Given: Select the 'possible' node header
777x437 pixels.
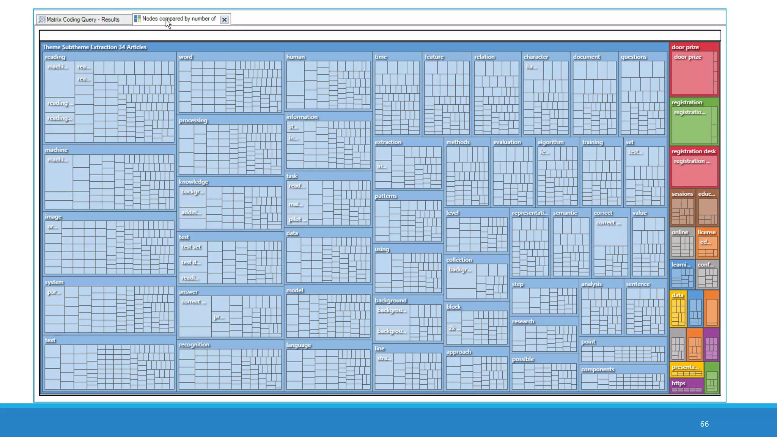Looking at the screenshot, I should (x=523, y=359).
